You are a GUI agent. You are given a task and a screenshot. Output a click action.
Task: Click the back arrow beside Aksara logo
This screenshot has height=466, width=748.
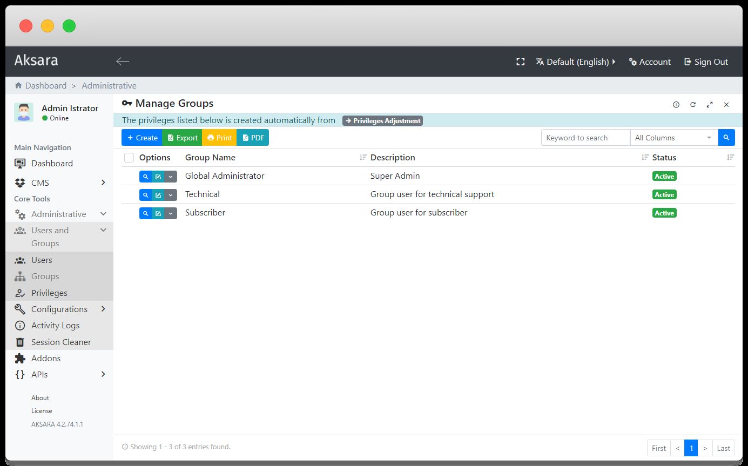point(123,62)
